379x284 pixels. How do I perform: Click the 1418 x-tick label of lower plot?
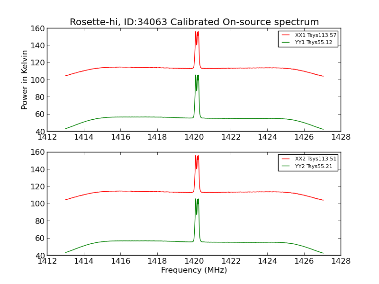point(157,261)
